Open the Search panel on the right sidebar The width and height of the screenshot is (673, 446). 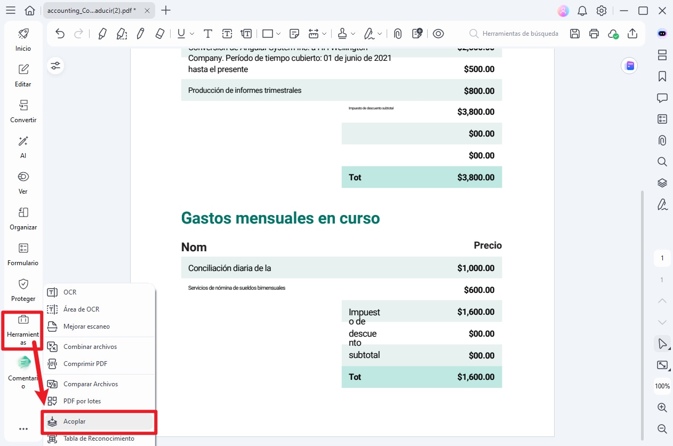tap(662, 161)
